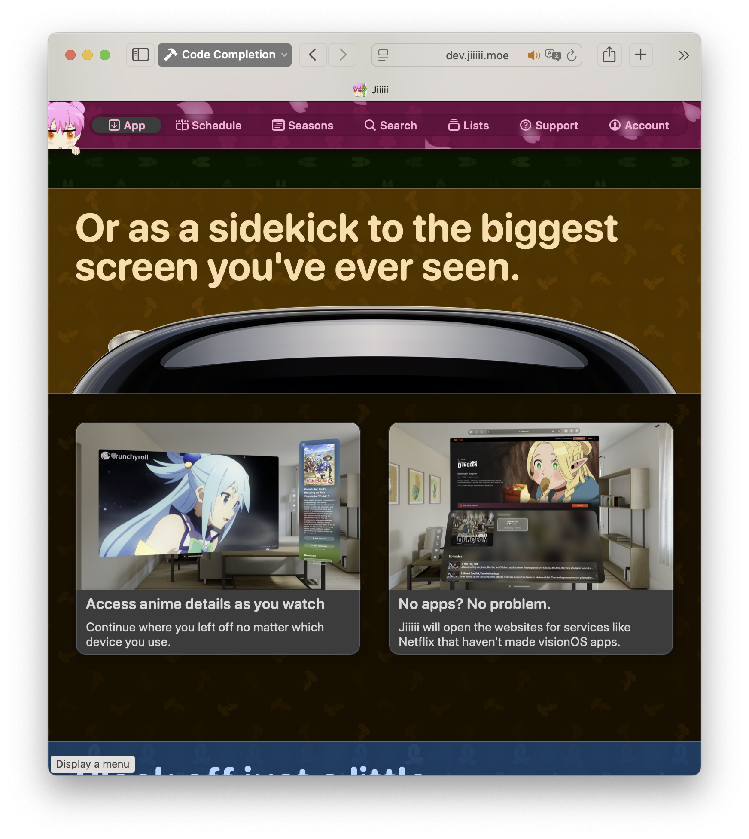Go back with the left arrow button
Viewport: 749px width, 839px height.
313,55
